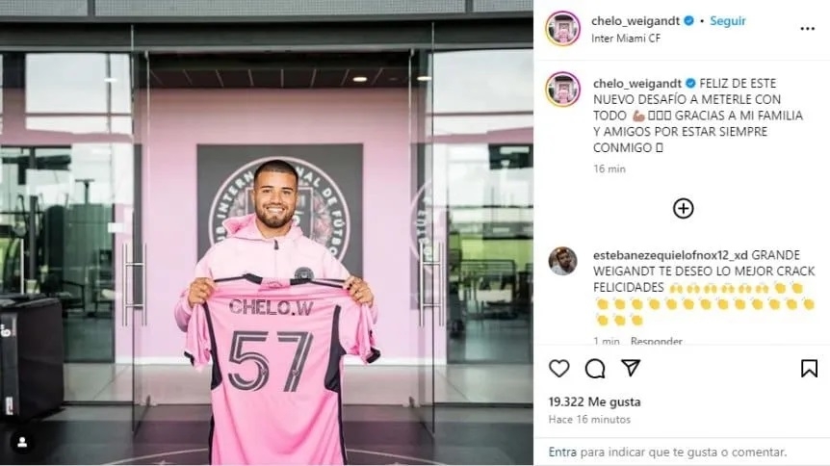This screenshot has height=466, width=830.
Task: Click the post photo of the jersey
Action: point(267,233)
